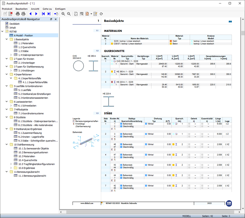Select 1.3 Stäbe tree item
The width and height of the screenshot is (245, 218).
point(24,51)
